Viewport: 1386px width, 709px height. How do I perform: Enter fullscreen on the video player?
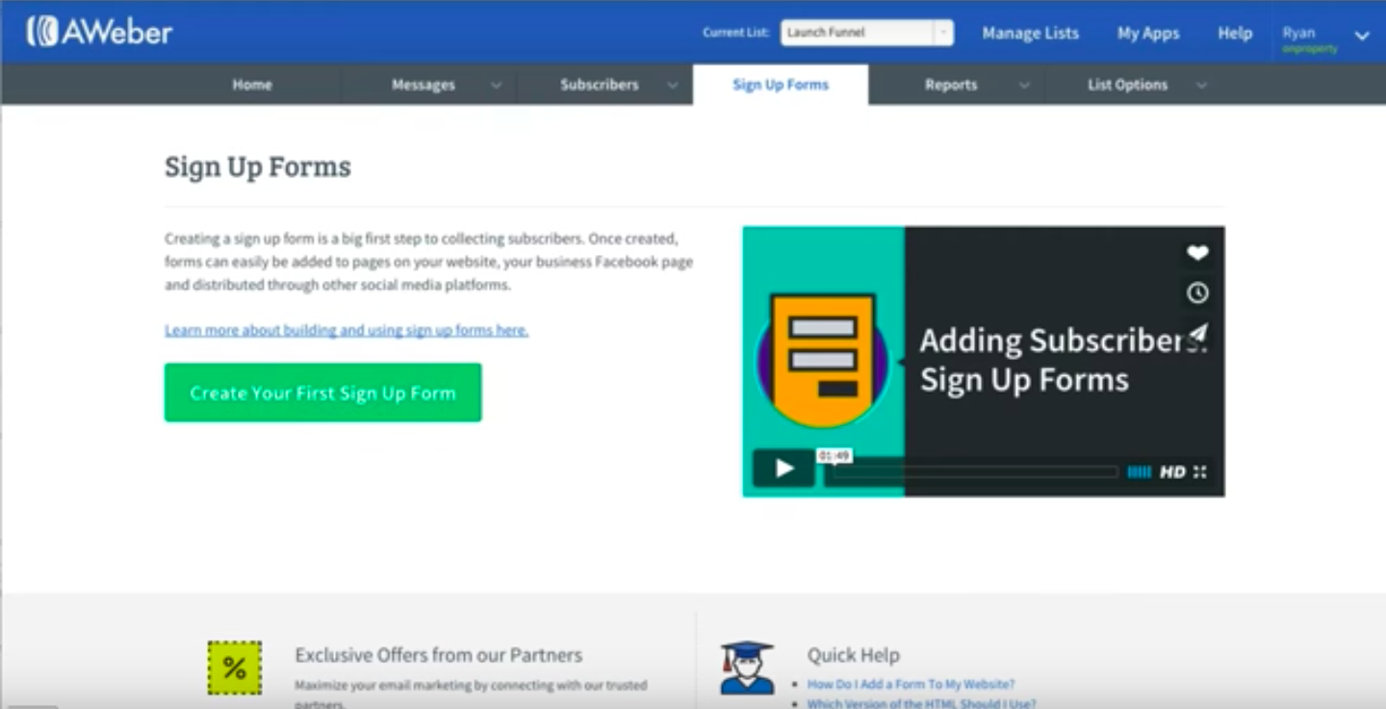pyautogui.click(x=1200, y=471)
